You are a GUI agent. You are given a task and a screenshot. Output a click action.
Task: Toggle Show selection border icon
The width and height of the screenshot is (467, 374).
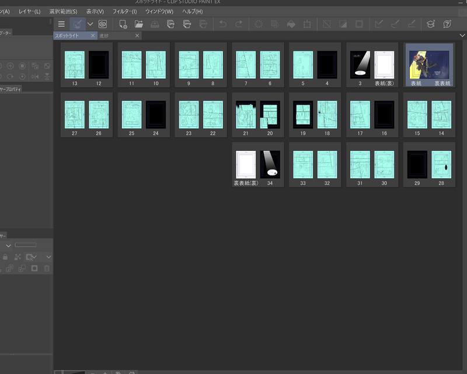click(359, 24)
